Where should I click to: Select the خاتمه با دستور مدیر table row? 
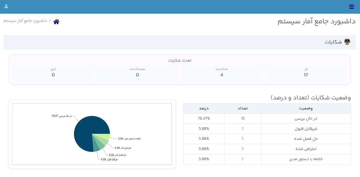[x=267, y=159]
